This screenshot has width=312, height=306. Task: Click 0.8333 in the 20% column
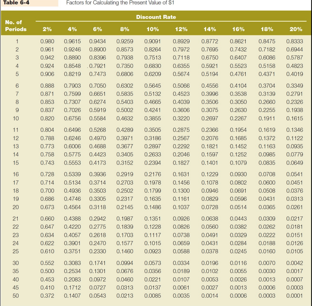click(295, 42)
